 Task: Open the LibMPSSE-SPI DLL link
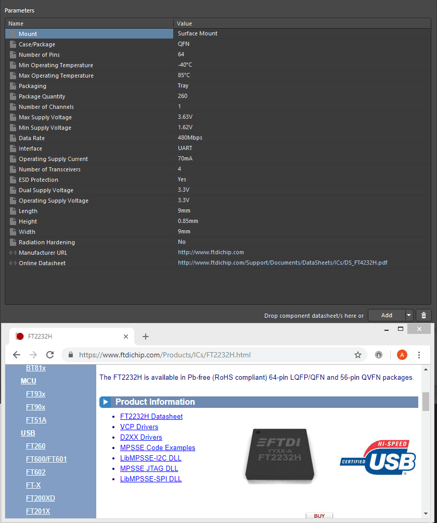(x=151, y=479)
